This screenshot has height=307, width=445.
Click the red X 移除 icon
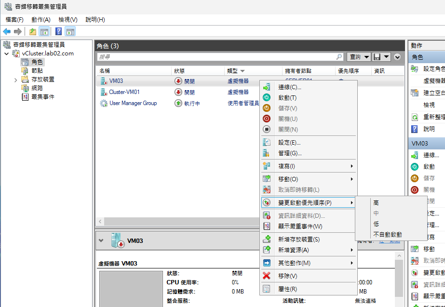(x=267, y=276)
